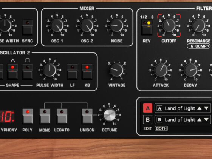Go to next preset for layer A
This screenshot has height=159, width=212.
click(x=206, y=108)
